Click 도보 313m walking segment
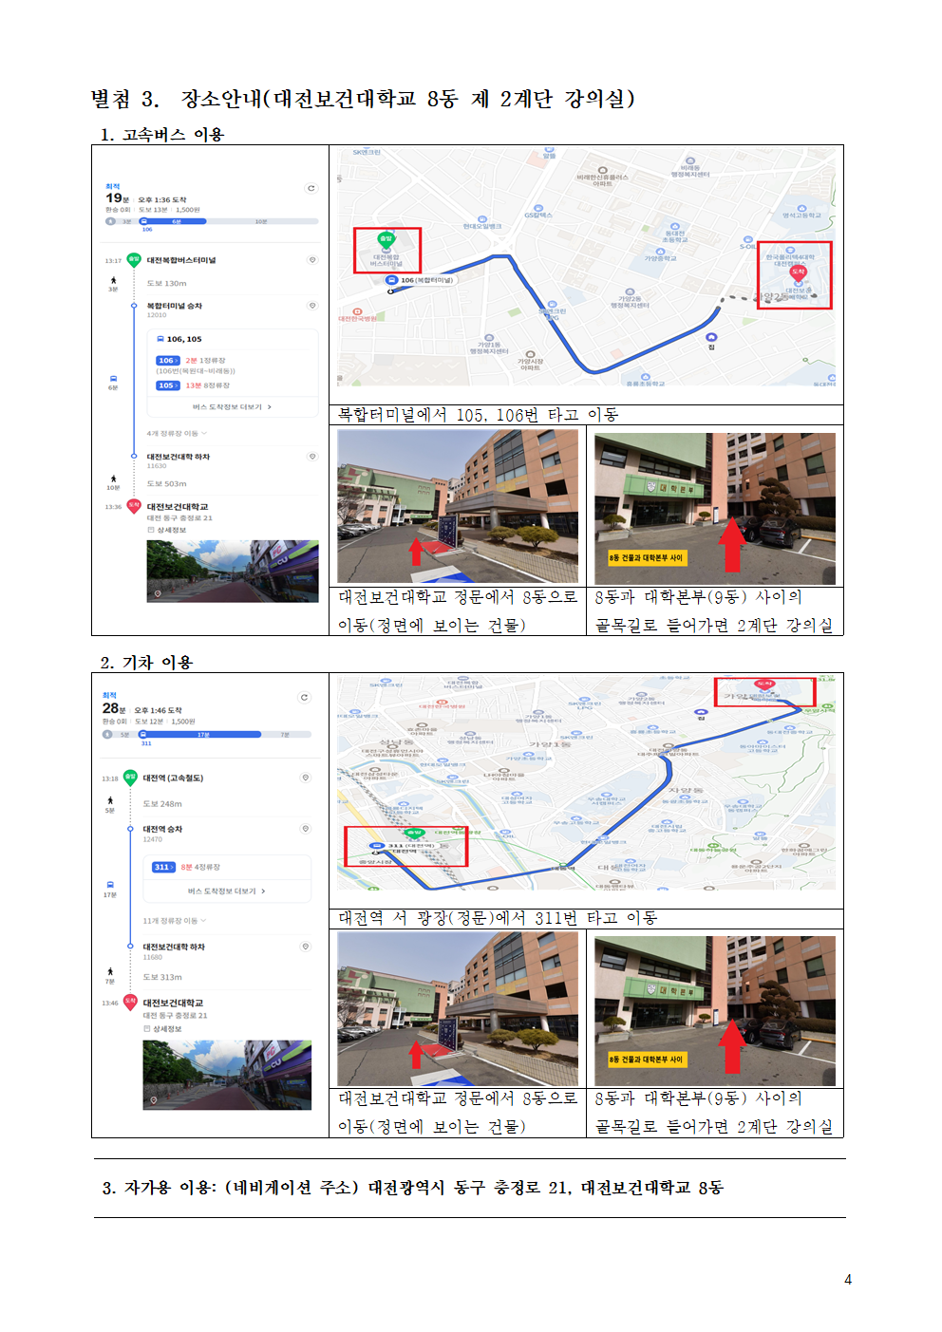The image size is (942, 1332). coord(162,977)
